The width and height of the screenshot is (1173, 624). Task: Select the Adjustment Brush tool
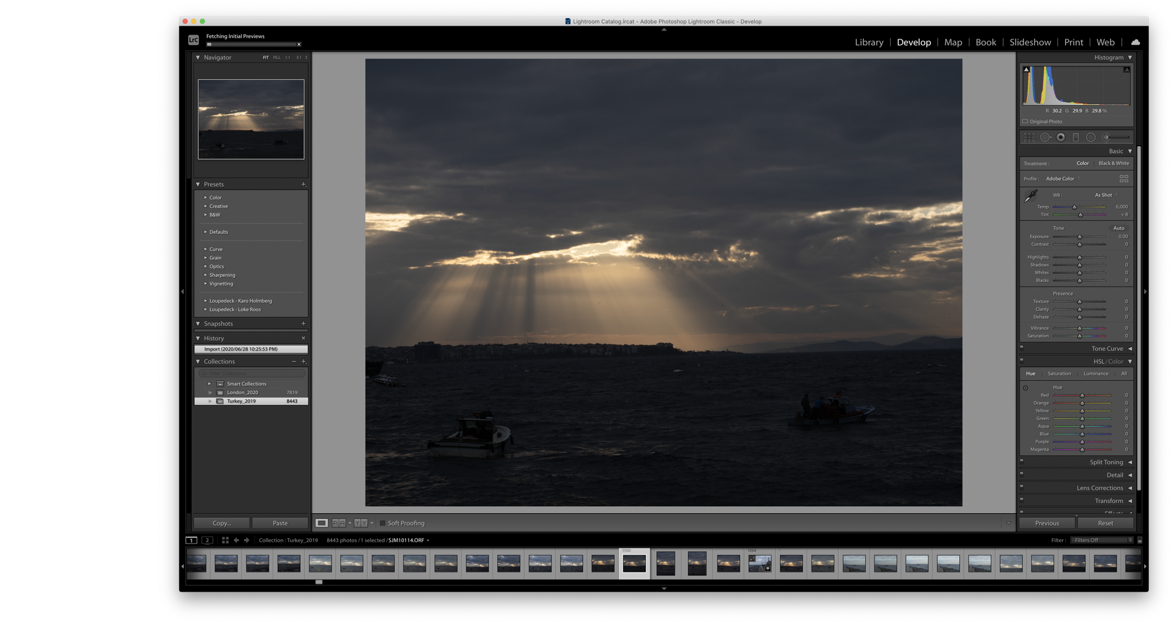(1116, 137)
